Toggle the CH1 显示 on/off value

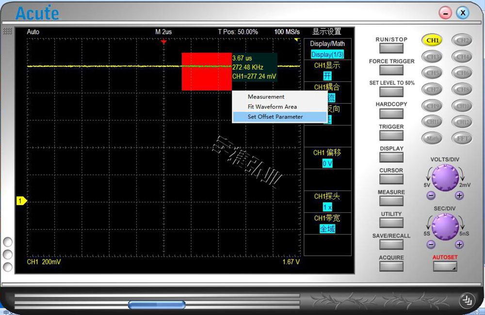point(327,76)
